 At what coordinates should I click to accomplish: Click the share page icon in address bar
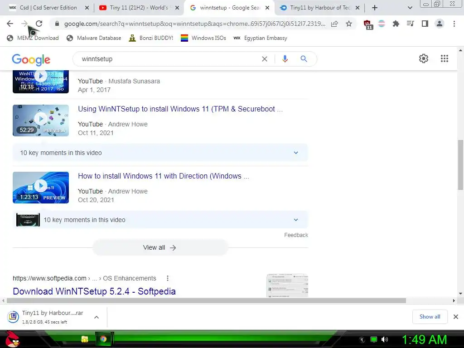(334, 24)
